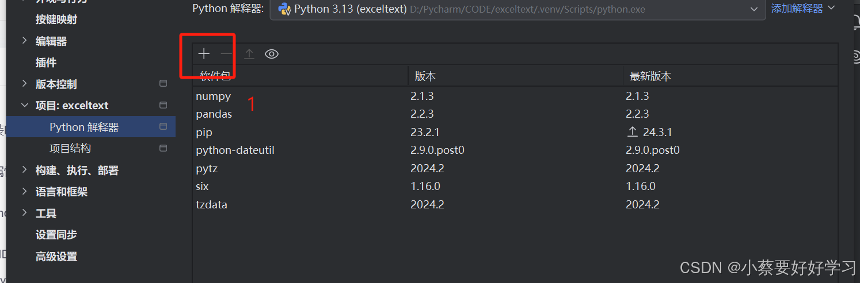
Task: Click the plus icon to install package
Action: pos(204,54)
